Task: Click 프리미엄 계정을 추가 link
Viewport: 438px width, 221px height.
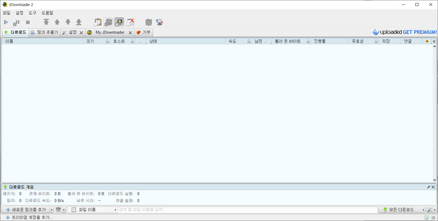Action: point(30,217)
